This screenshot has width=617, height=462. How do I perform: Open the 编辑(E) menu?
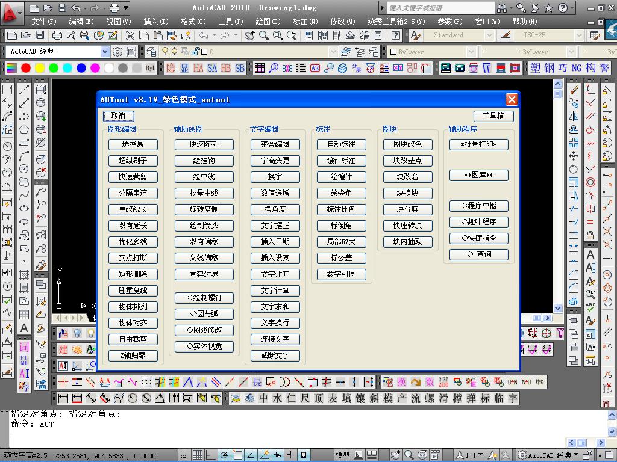[81, 22]
